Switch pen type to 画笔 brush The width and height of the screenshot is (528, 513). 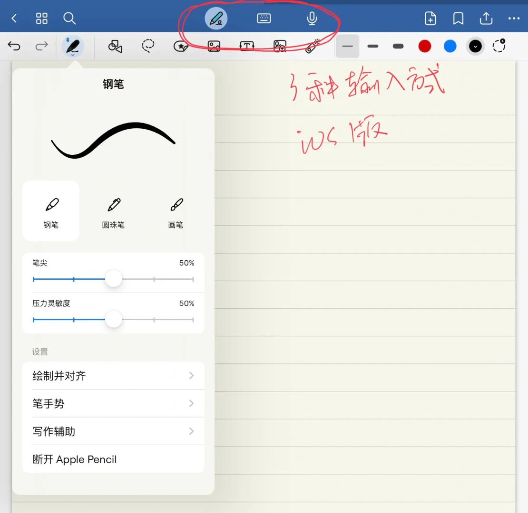tap(176, 210)
